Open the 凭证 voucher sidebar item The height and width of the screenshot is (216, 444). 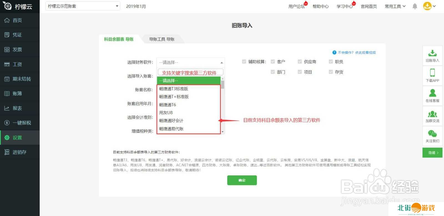[x=17, y=35]
